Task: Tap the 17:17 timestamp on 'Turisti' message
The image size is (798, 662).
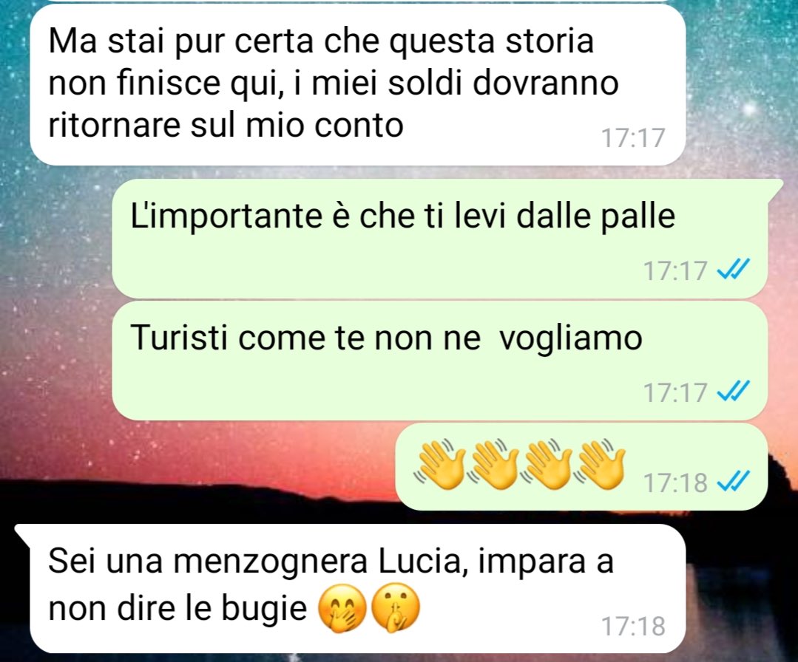Action: click(x=675, y=392)
